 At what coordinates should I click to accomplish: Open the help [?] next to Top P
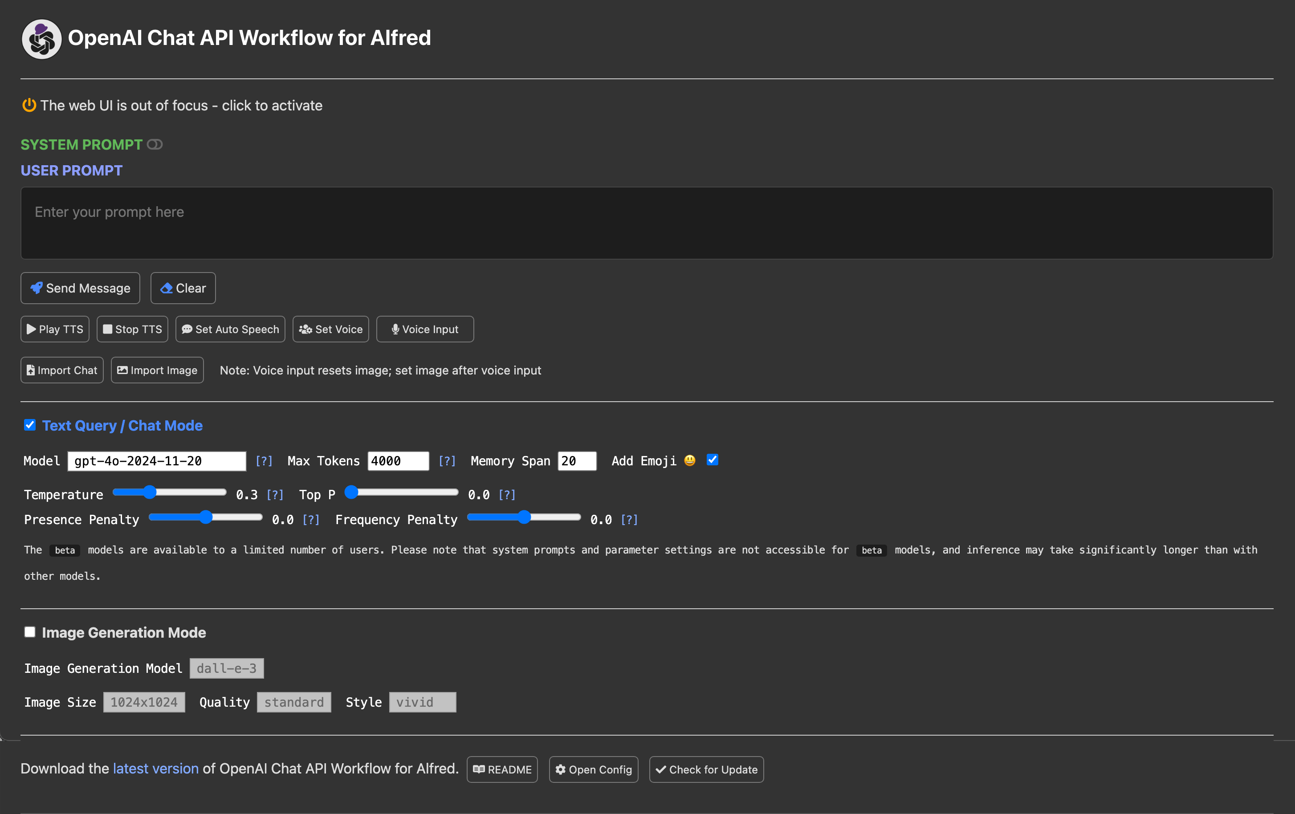tap(507, 495)
